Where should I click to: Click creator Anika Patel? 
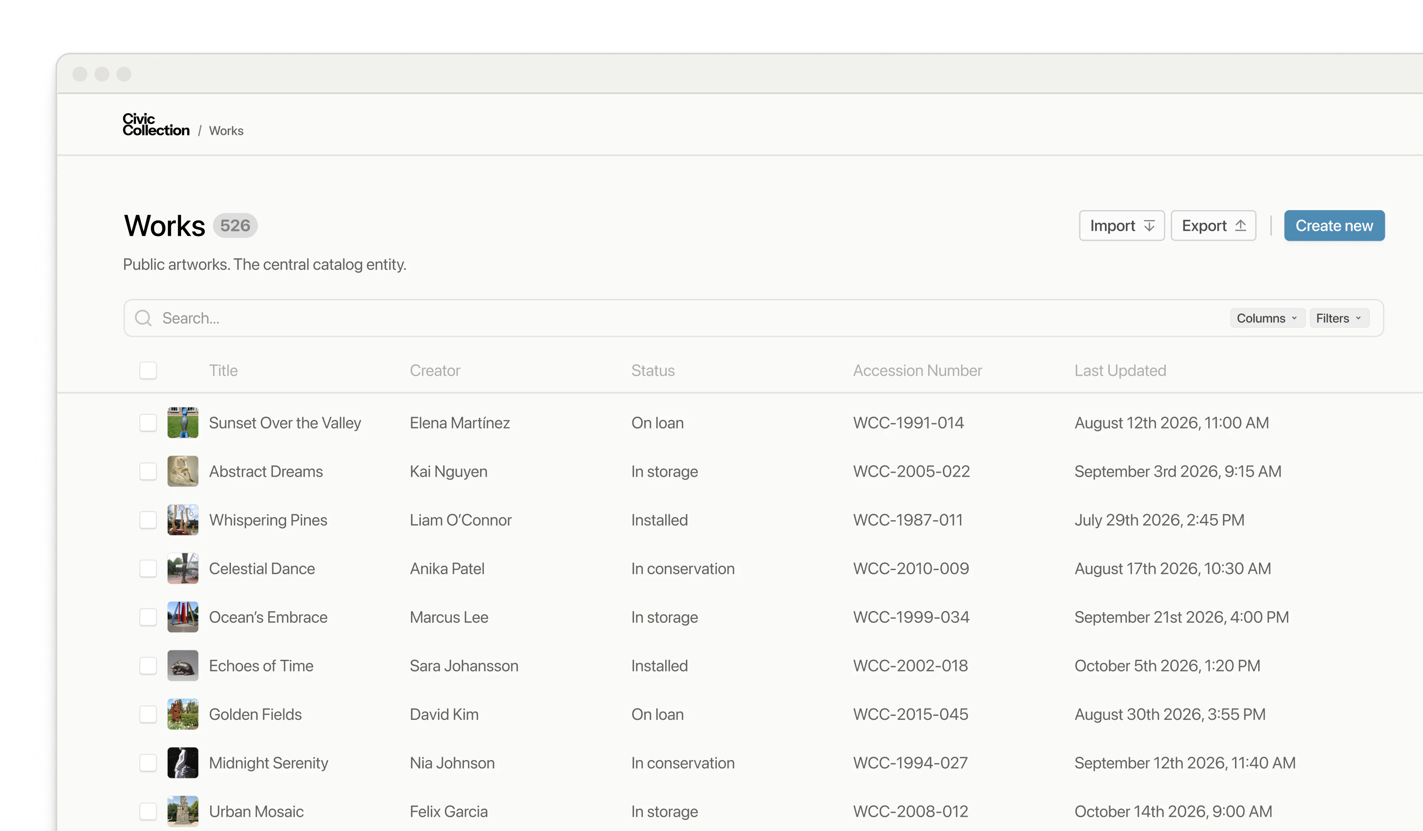coord(446,568)
